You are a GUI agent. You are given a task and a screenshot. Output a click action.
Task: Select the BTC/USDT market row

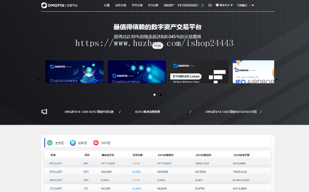coord(158,164)
